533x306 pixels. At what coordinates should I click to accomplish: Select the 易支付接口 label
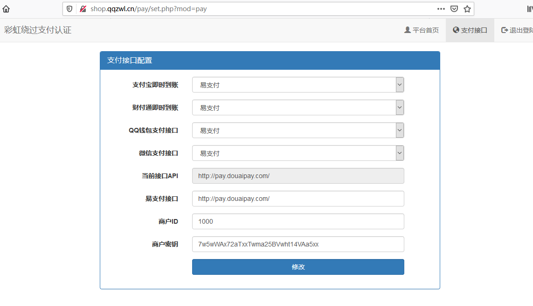(x=162, y=199)
